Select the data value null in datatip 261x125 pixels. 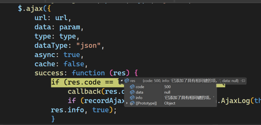[x=167, y=92]
